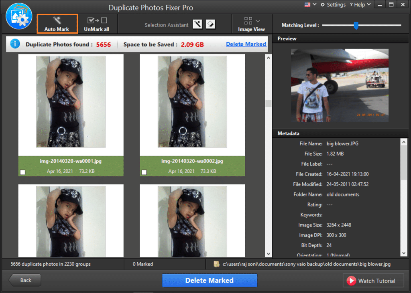Click photo list scrollbar up arrow
The width and height of the screenshot is (411, 293).
[269, 58]
